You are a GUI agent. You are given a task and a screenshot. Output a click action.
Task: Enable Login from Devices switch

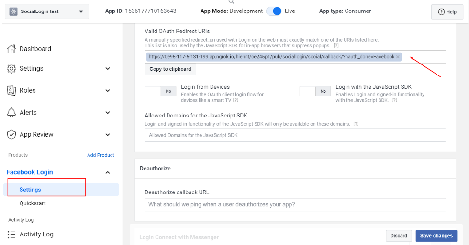click(160, 91)
